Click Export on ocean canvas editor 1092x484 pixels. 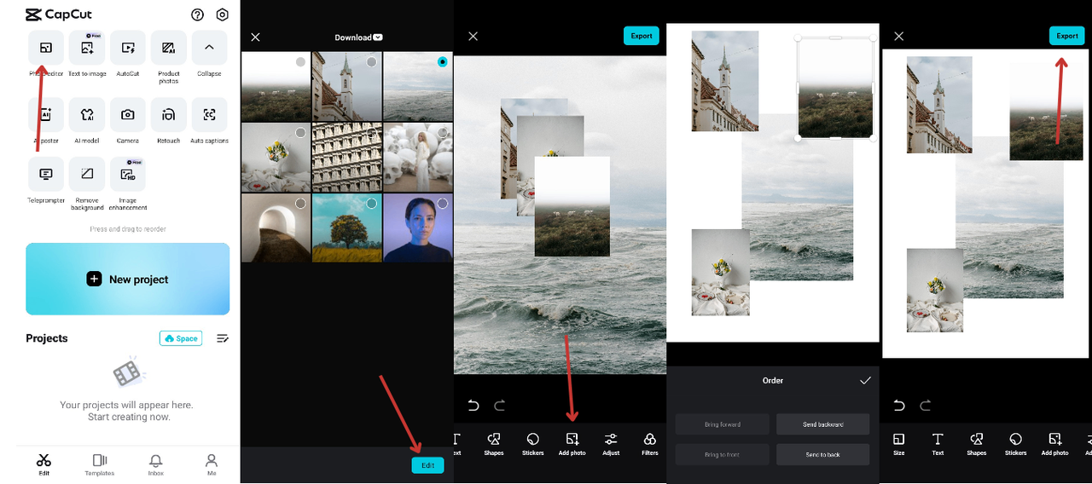642,36
